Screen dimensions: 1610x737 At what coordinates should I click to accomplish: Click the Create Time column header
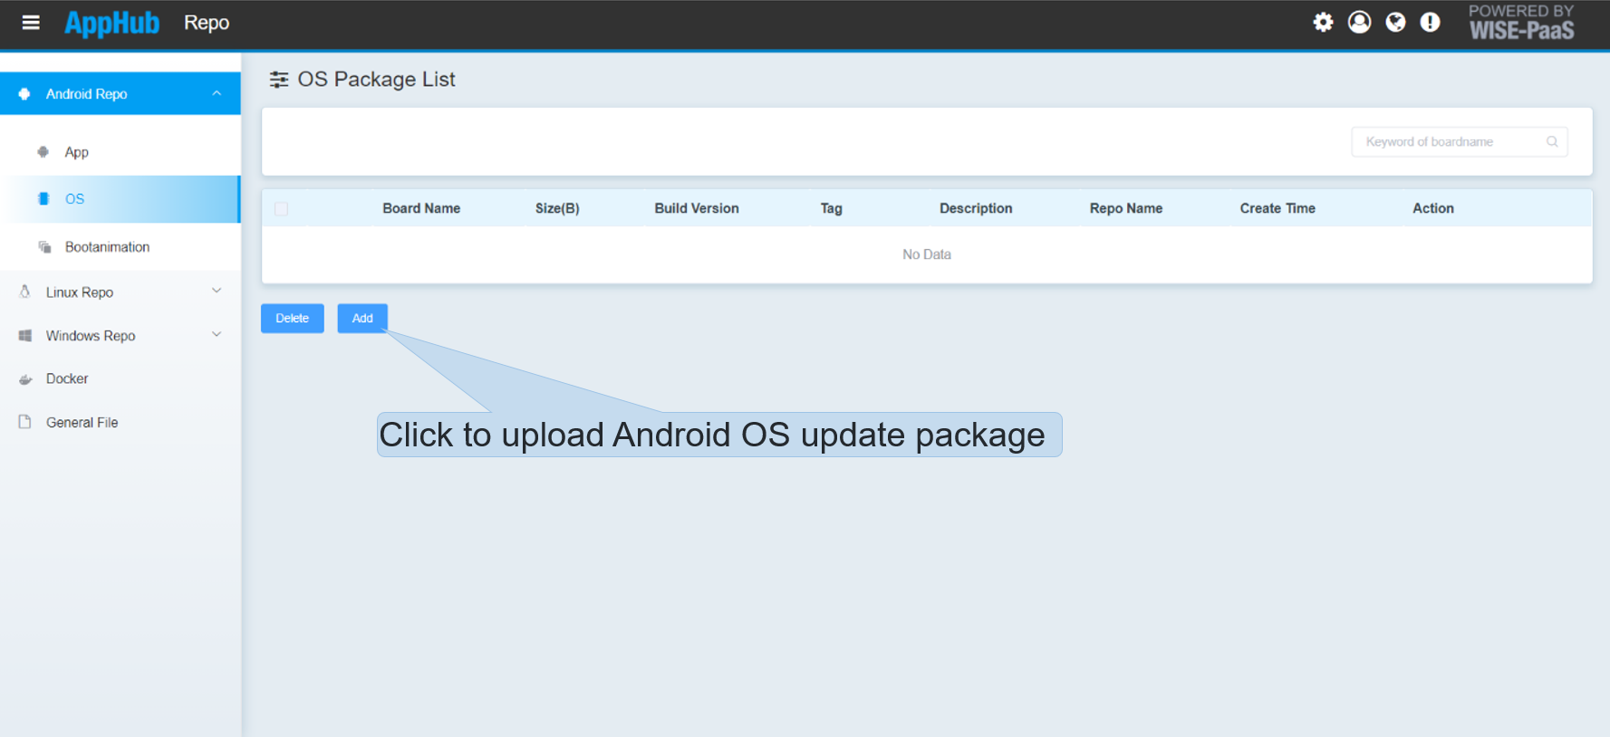tap(1277, 209)
